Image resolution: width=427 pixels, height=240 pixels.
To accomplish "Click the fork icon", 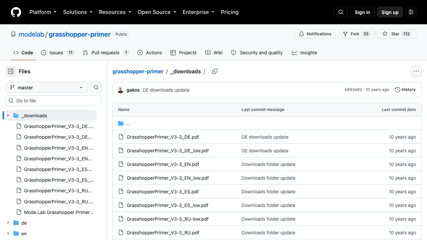I will coord(345,34).
